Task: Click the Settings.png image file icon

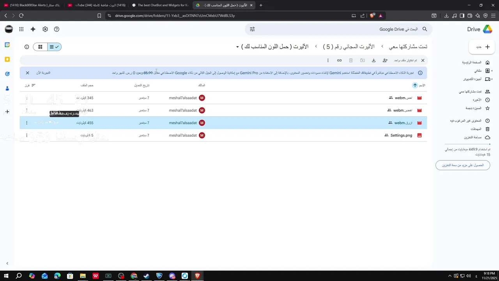Action: tap(419, 135)
